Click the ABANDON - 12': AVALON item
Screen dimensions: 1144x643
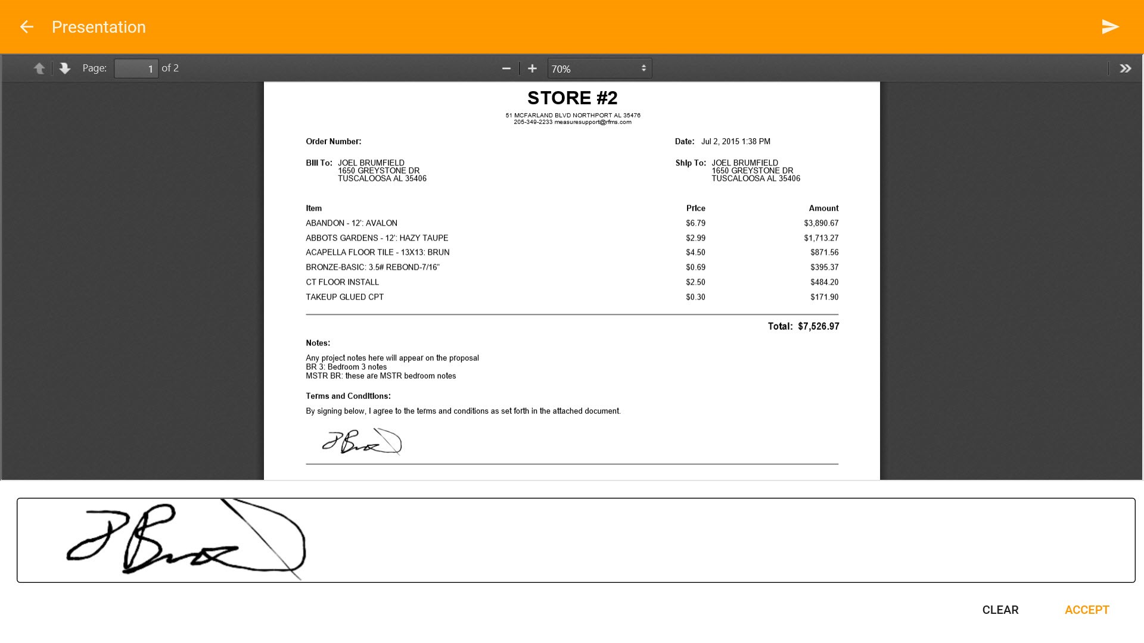(x=351, y=223)
